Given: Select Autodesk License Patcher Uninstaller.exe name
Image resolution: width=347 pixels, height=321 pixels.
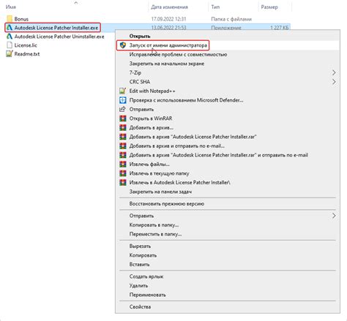Looking at the screenshot, I should (59, 37).
